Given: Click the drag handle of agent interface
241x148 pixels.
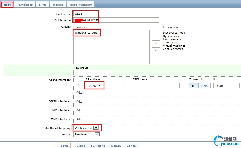Looking at the screenshot, I should pos(78,85).
